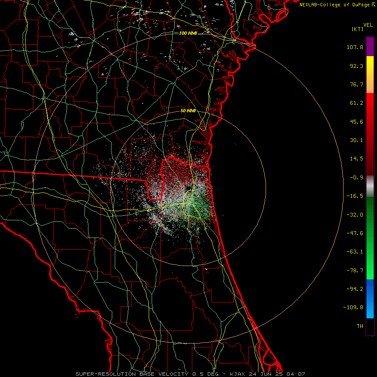Pick the black TH segment of color bar
Image resolution: width=377 pixels, height=377 pixels.
370,326
